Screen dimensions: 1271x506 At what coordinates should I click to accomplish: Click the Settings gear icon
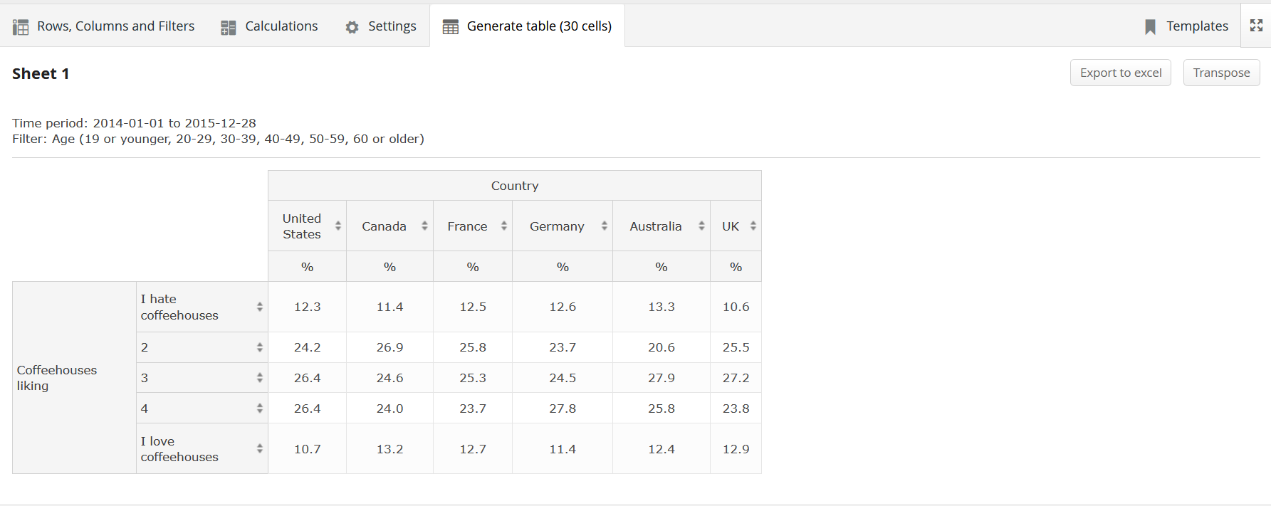tap(352, 27)
